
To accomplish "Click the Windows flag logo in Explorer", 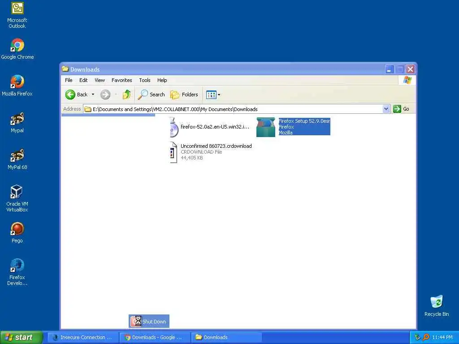I will 407,80.
